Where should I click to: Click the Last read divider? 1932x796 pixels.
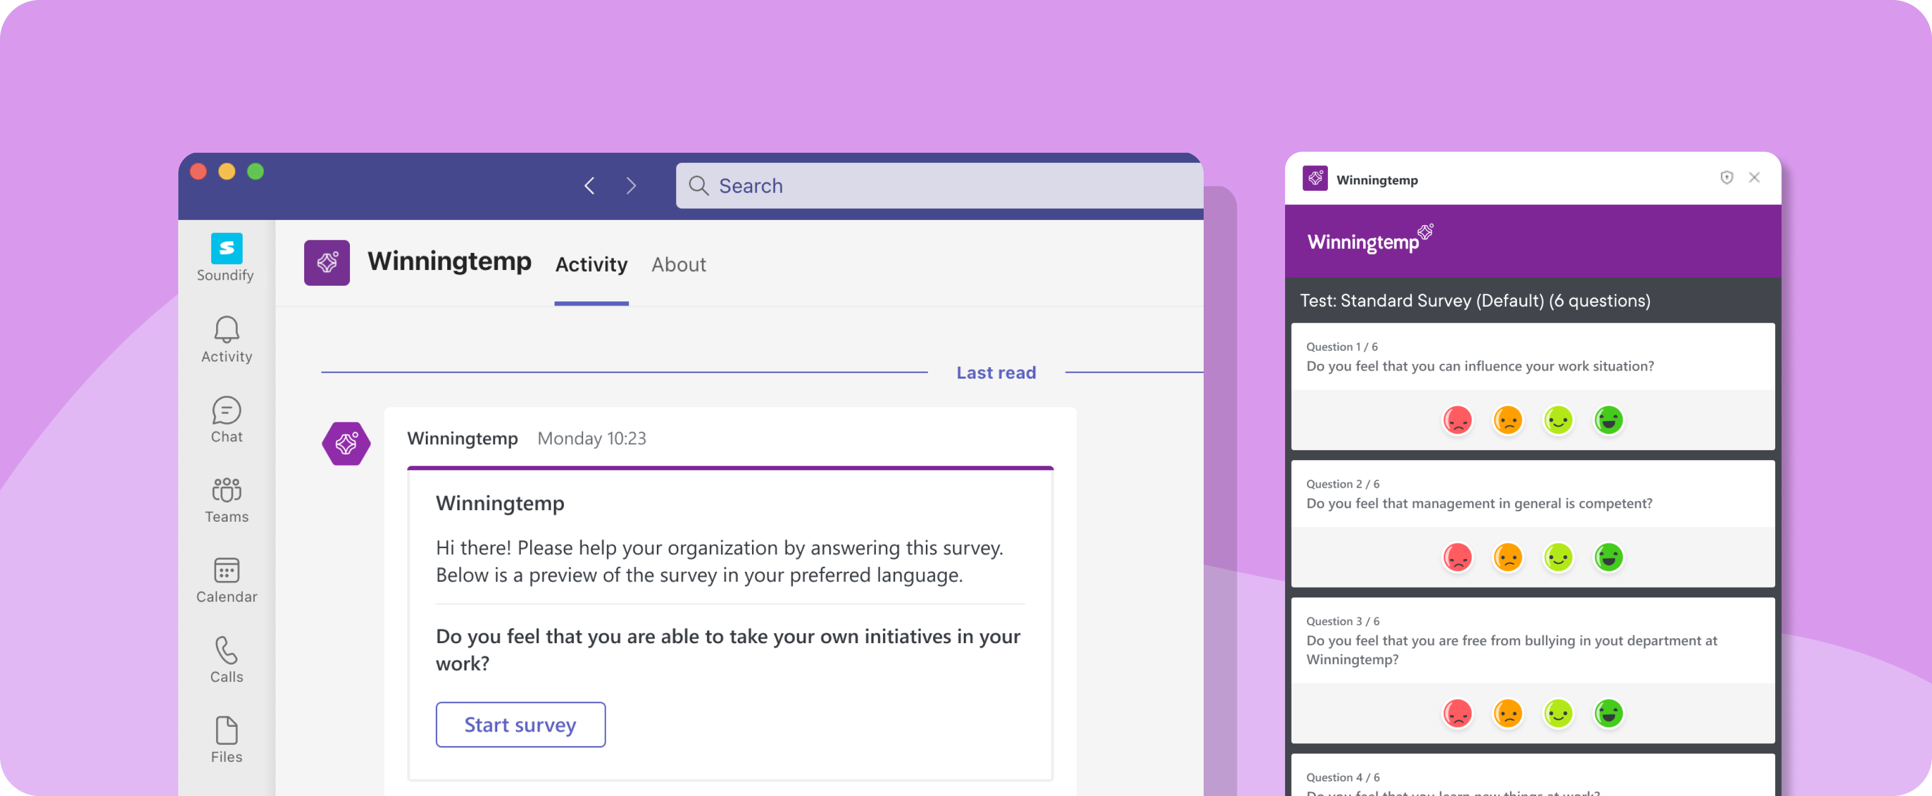tap(996, 372)
